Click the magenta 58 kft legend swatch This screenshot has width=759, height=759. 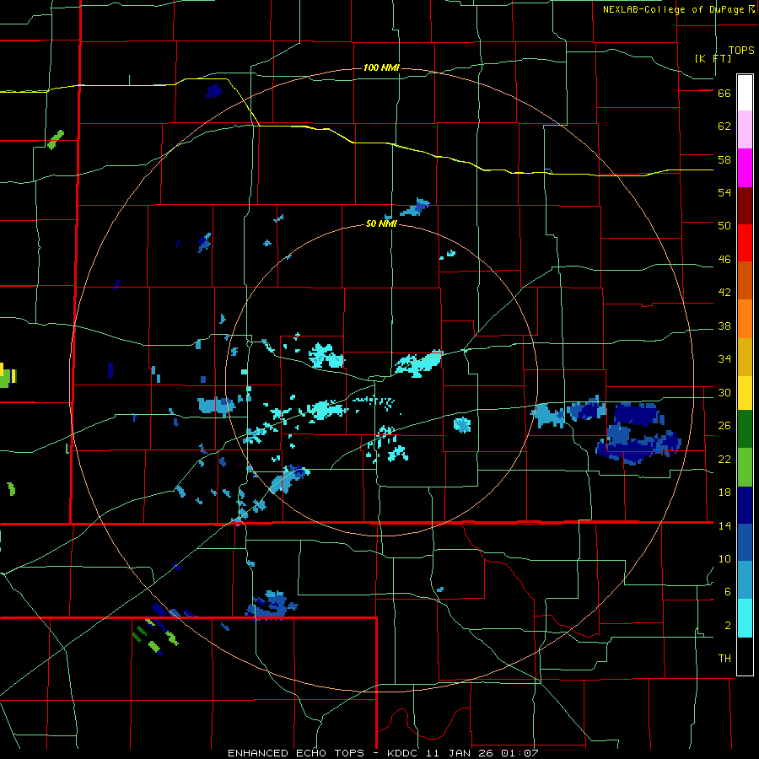[745, 168]
